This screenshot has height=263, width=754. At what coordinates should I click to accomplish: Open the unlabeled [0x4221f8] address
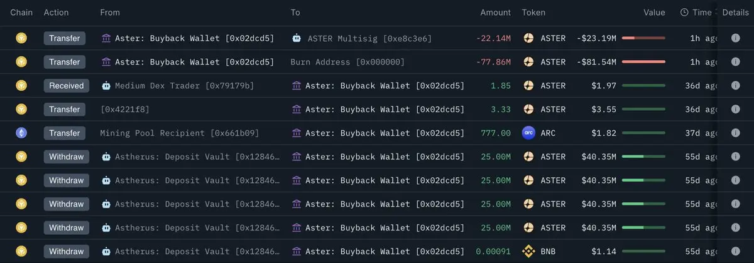point(125,110)
